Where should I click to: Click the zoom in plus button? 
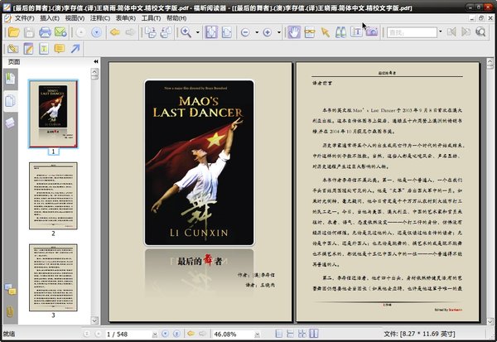pyautogui.click(x=267, y=32)
